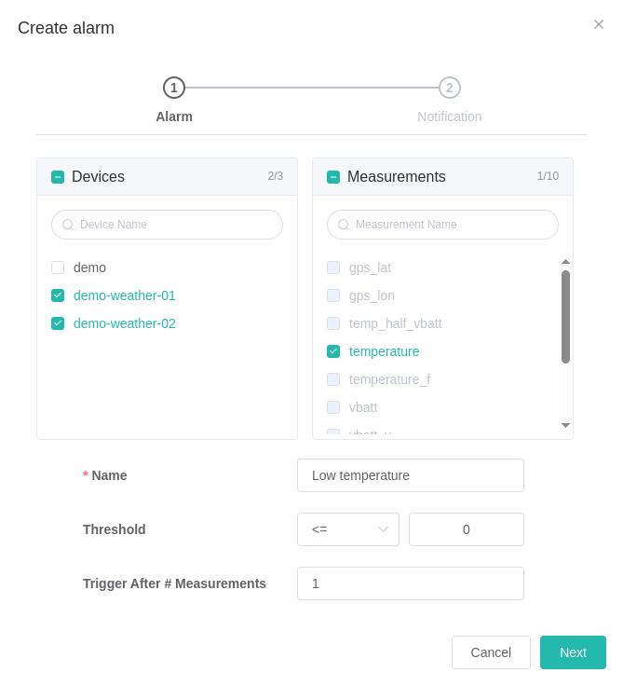Screen dimensions: 623x686
Task: Click the measurements list scrollbar thumb
Action: (x=565, y=317)
